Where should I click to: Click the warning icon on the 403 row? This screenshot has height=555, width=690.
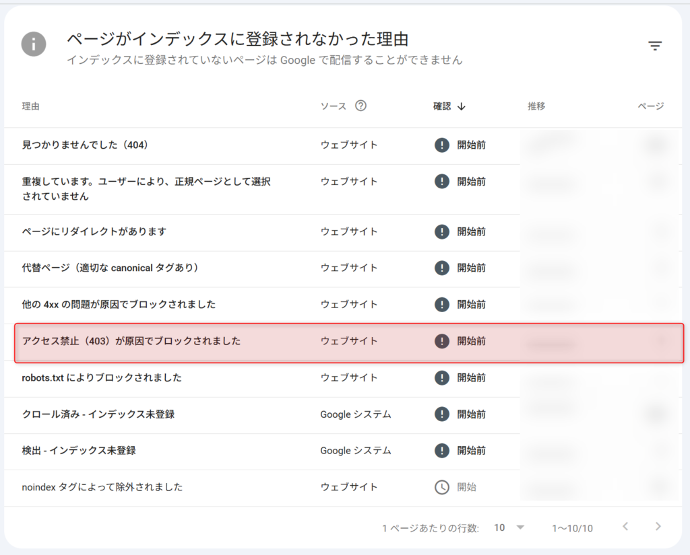(x=441, y=341)
